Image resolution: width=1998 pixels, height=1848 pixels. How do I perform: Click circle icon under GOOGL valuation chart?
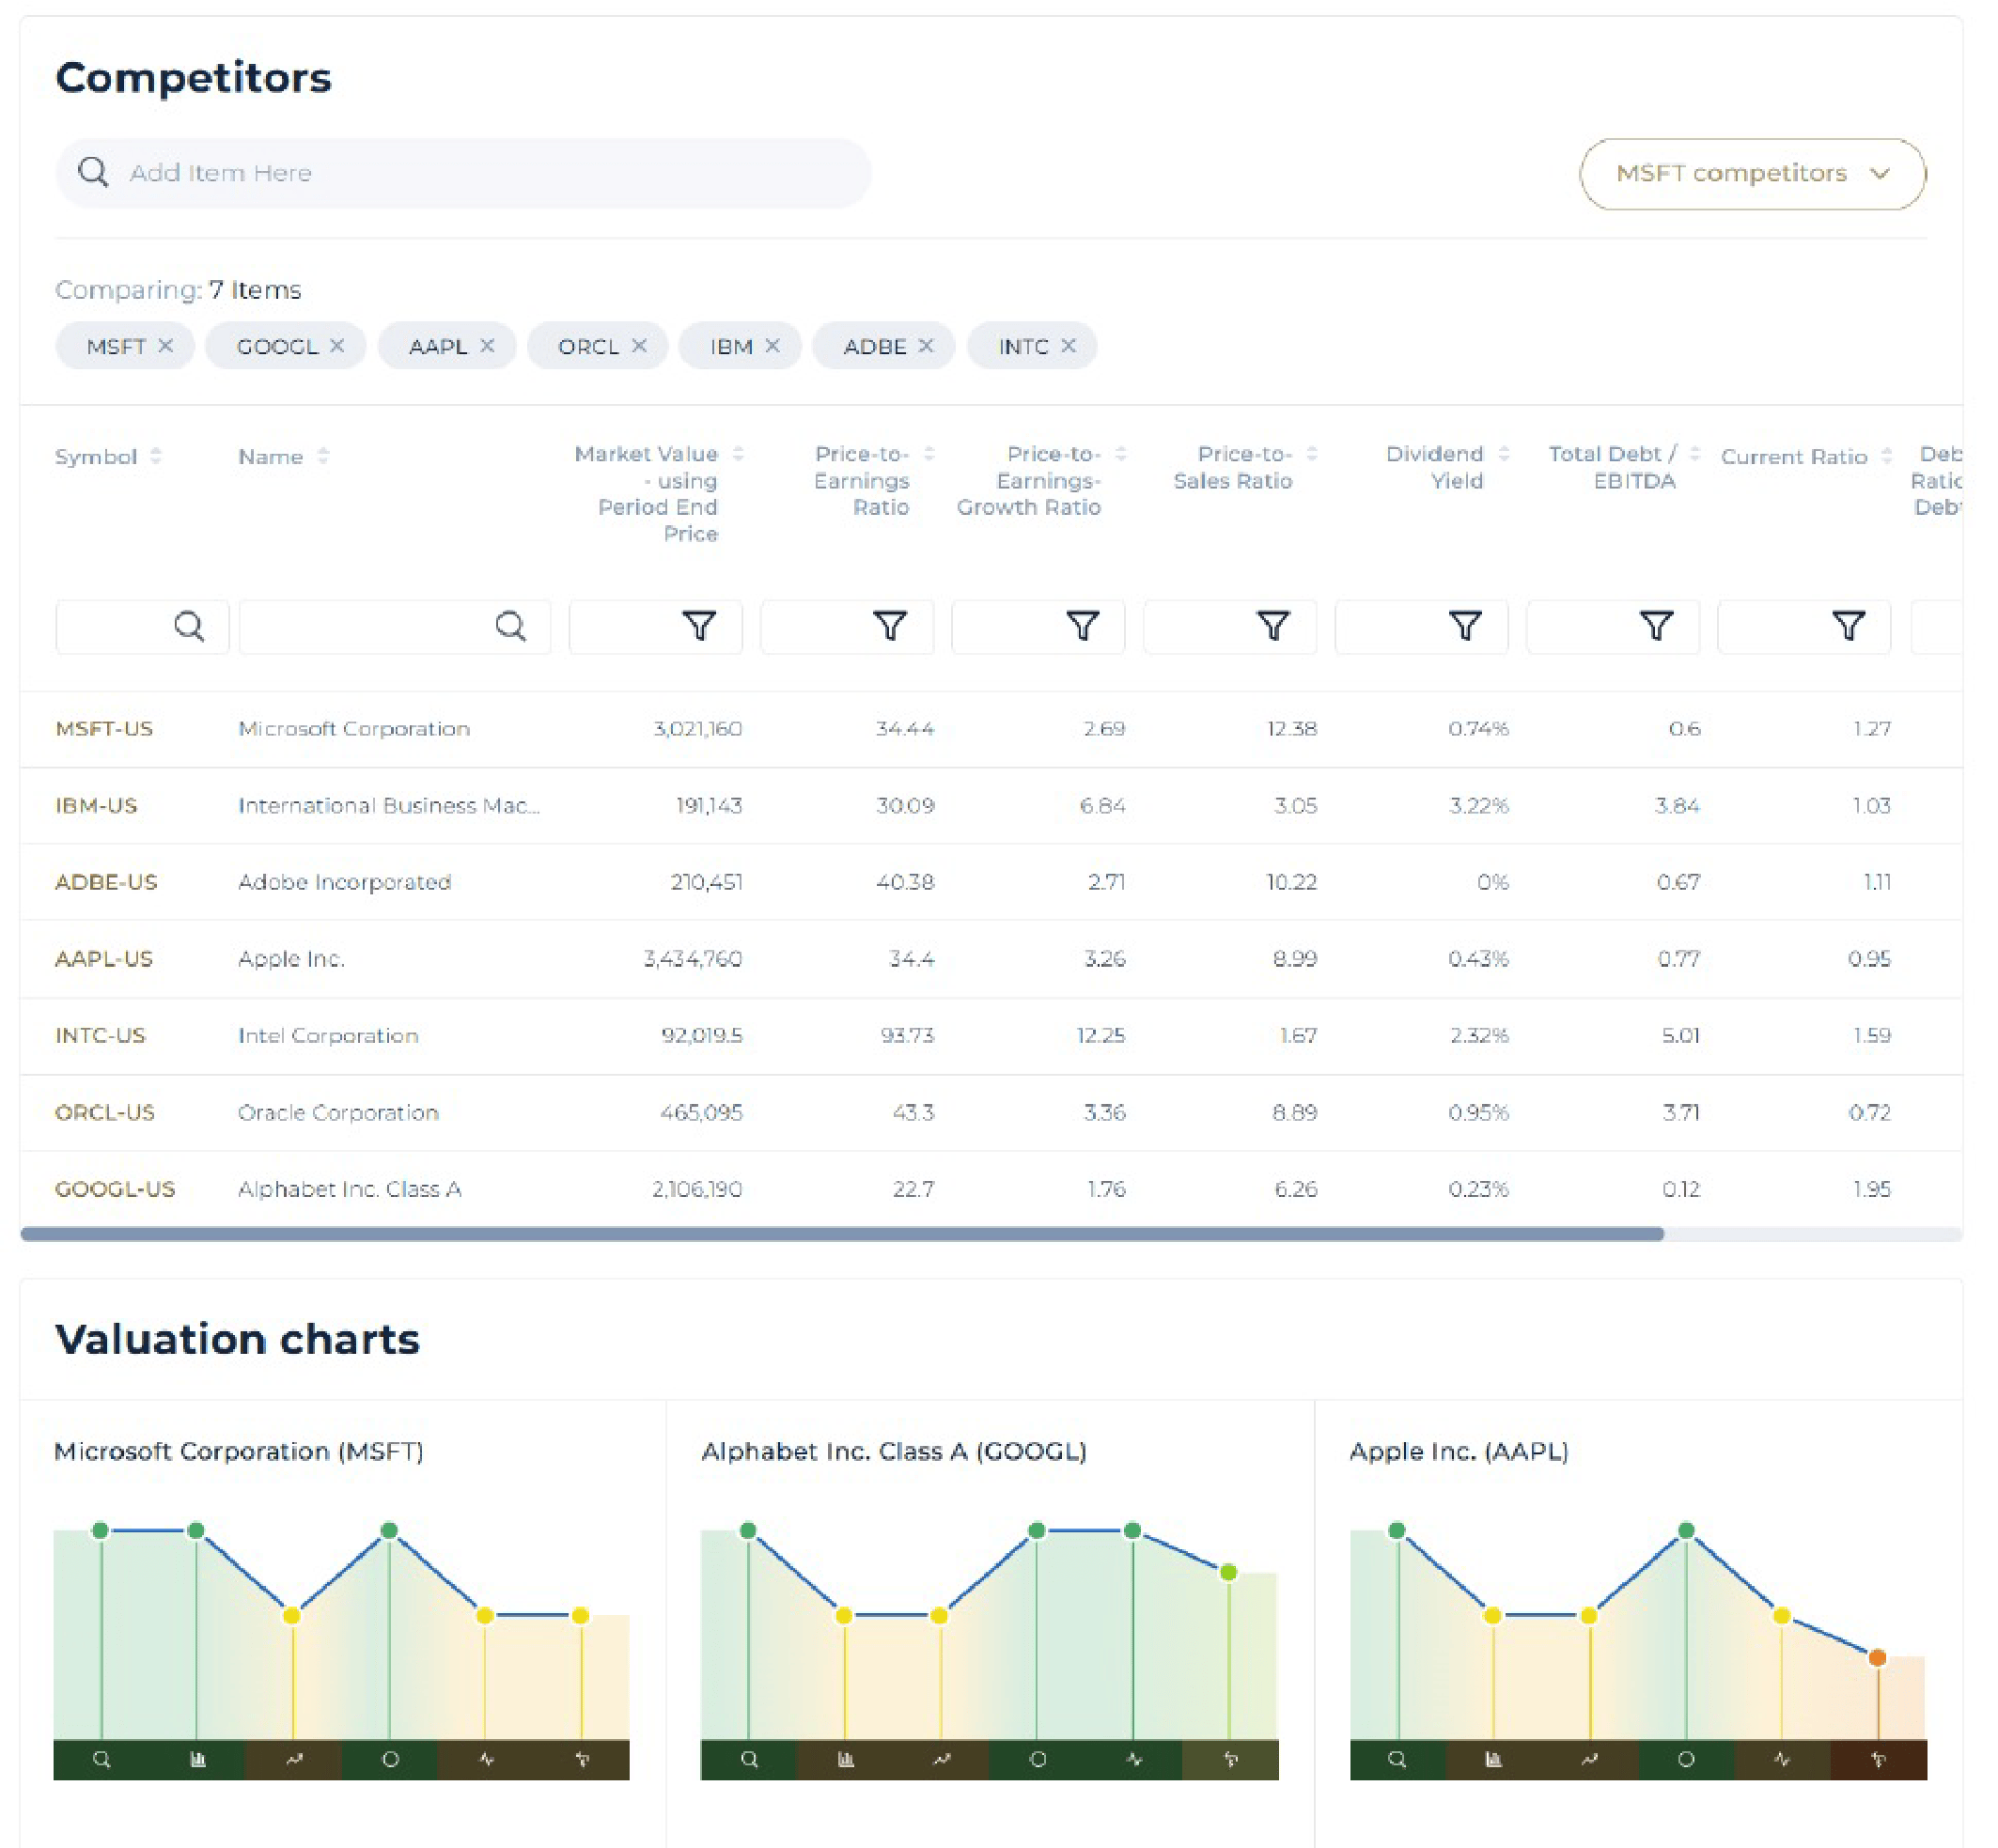tap(1038, 1760)
